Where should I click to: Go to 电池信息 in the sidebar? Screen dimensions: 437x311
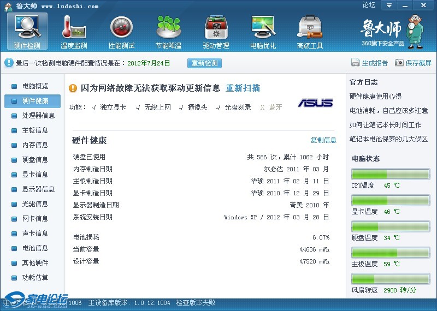coord(35,248)
